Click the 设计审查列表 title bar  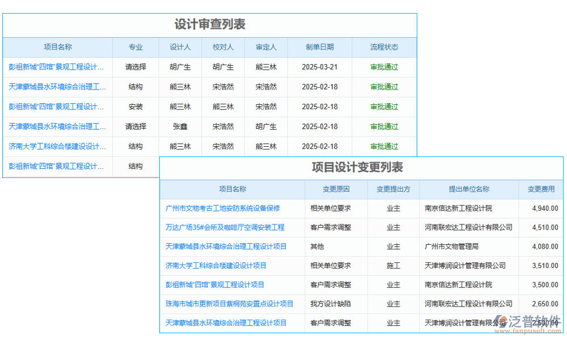pos(210,25)
